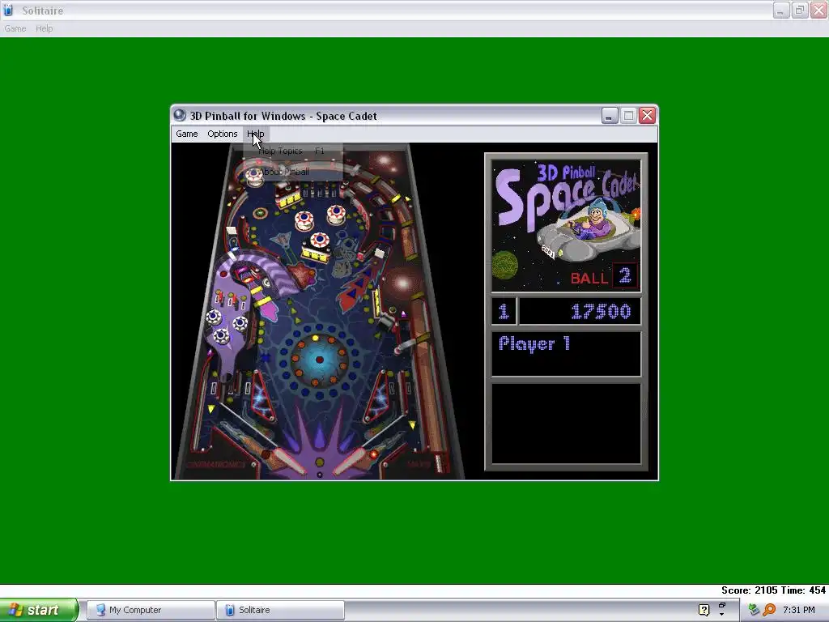Open the Options menu in 3D Pinball
829x622 pixels.
[222, 134]
